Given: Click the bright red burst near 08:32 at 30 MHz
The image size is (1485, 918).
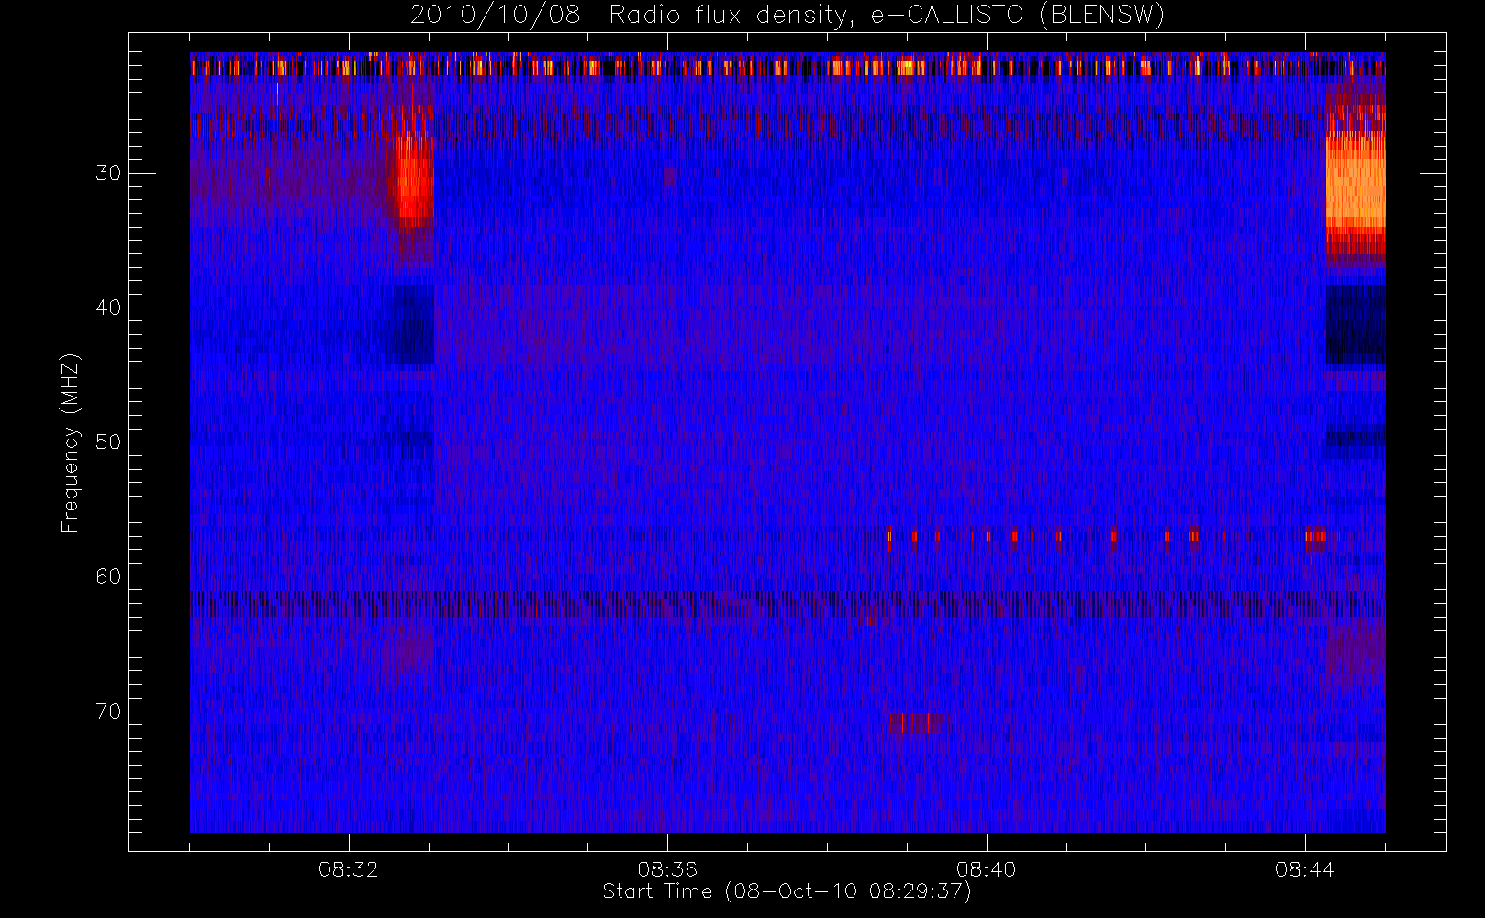Looking at the screenshot, I should coord(415,179).
